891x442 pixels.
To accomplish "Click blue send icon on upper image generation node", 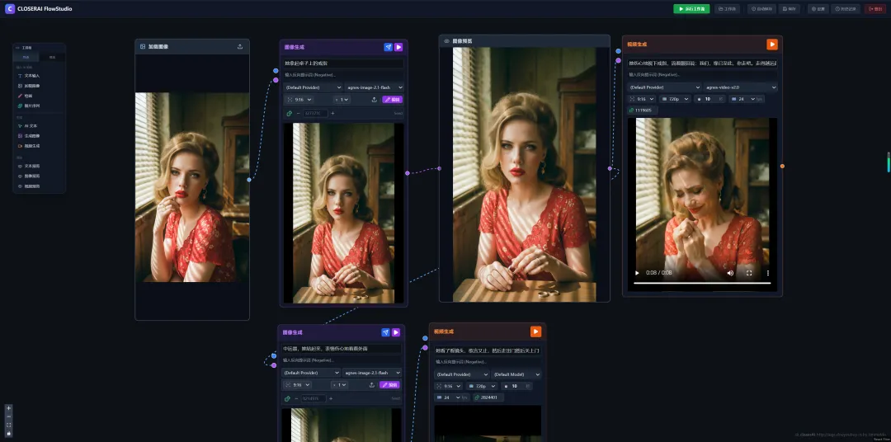I will pos(388,47).
